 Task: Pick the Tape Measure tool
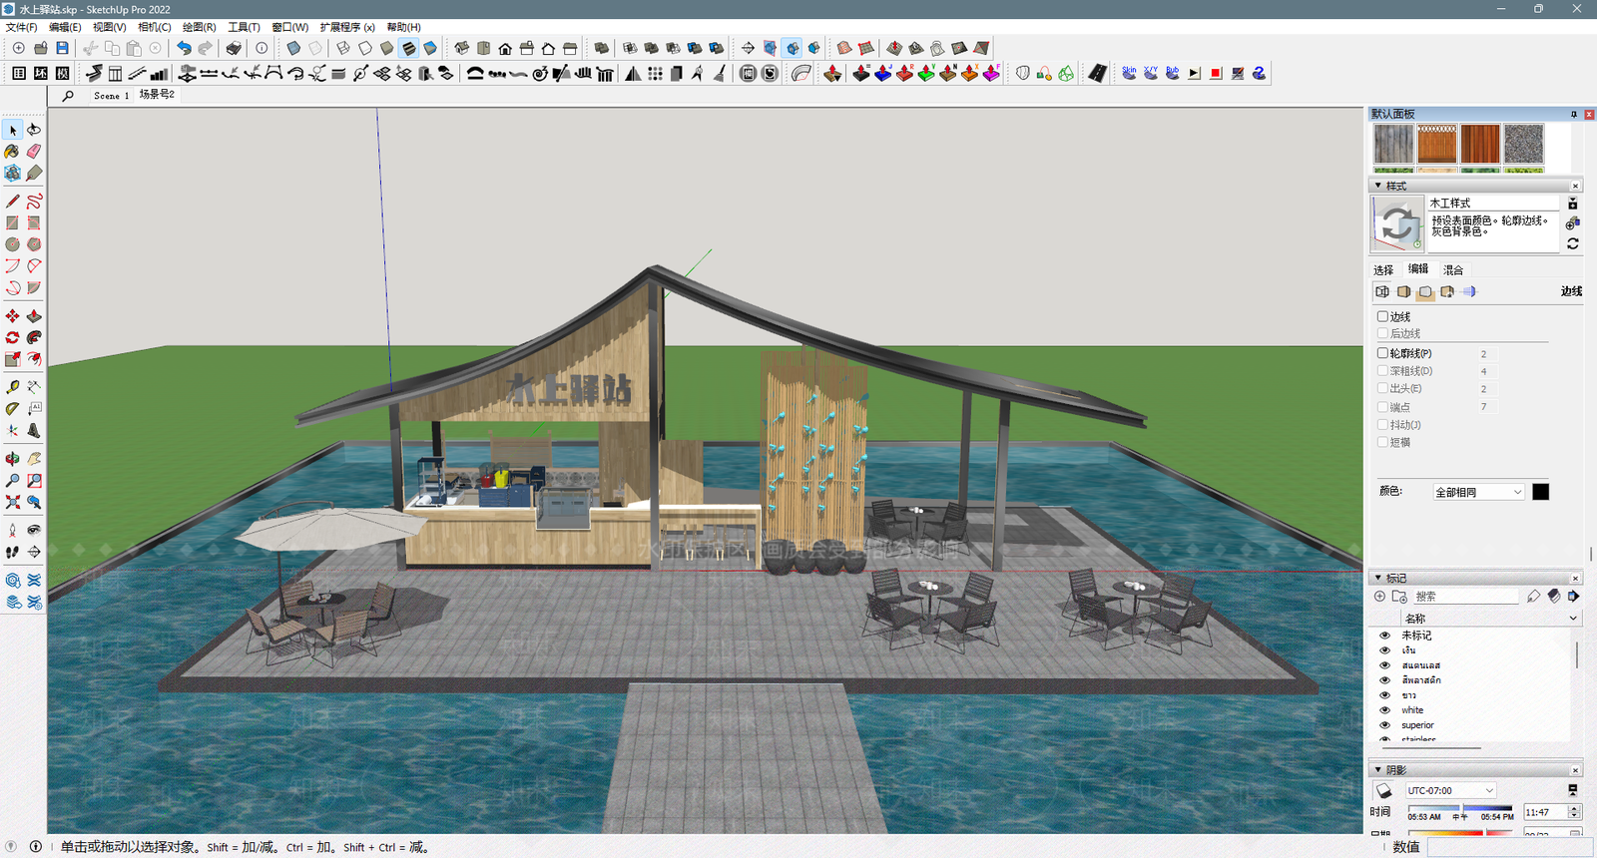[13, 387]
